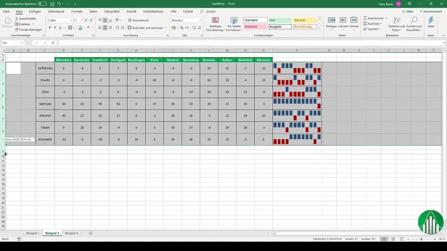Switch to the Beispiel 3 sheet

click(x=72, y=233)
